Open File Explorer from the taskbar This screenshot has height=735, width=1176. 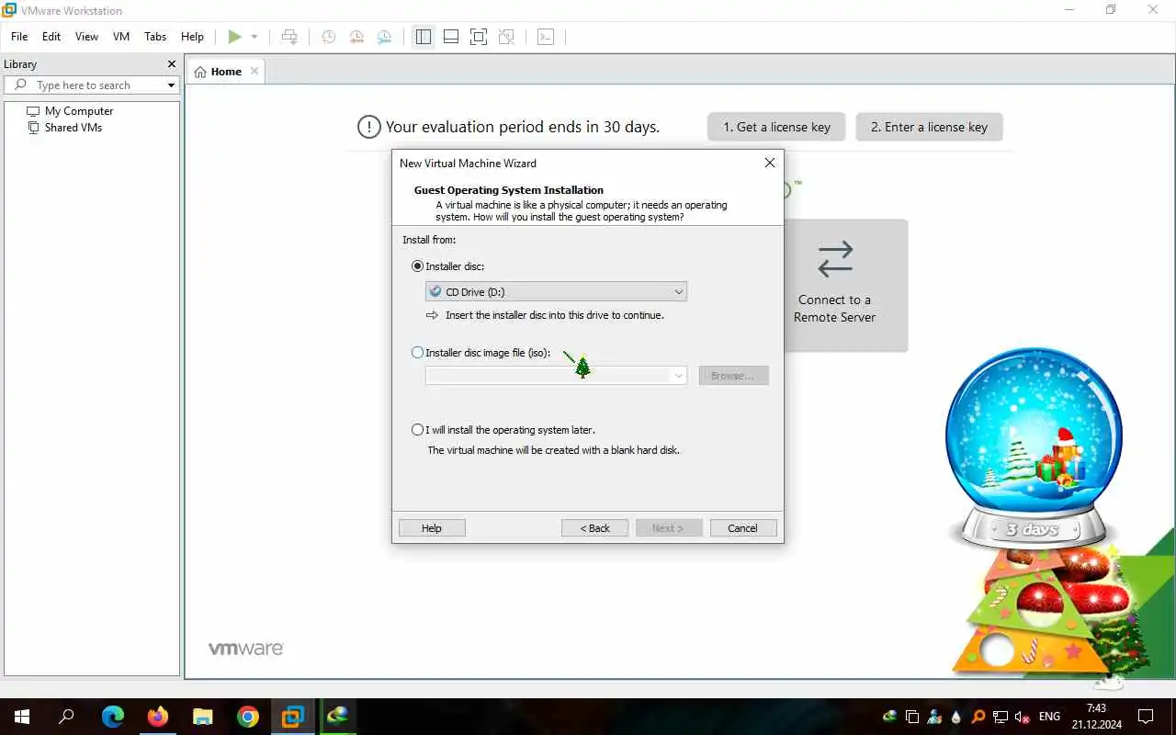203,717
